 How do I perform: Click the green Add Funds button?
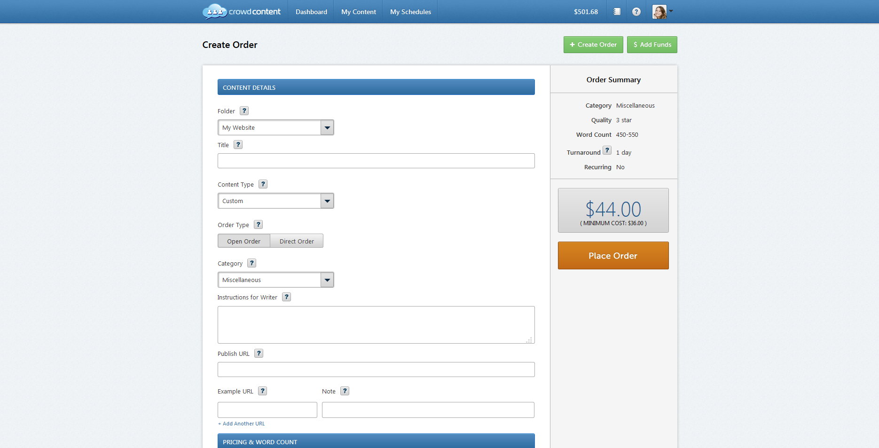click(652, 45)
